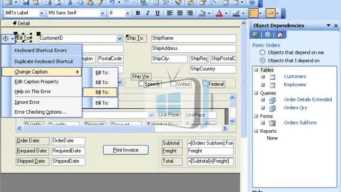The image size is (341, 192).
Task: Open the BillTo Label object dropdown
Action: pos(42,13)
